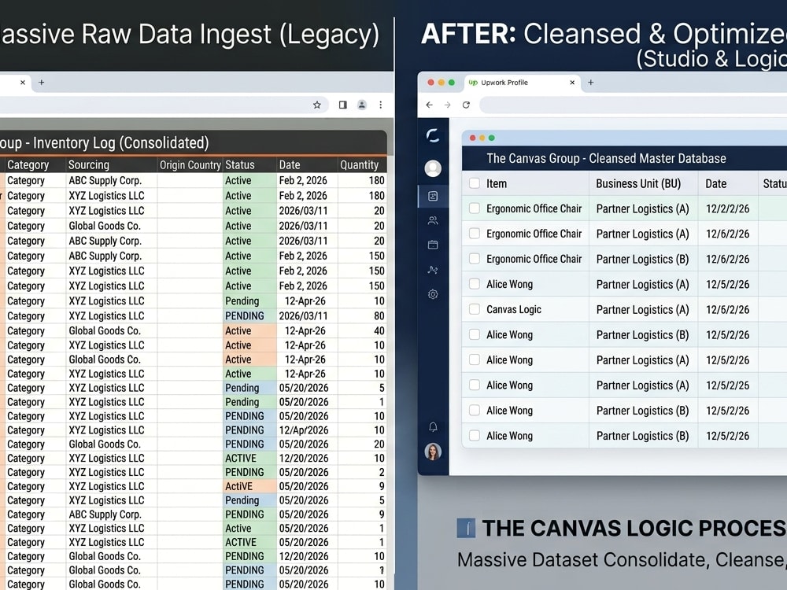Click the 12-Apr-26 date with Pending status

[305, 301]
